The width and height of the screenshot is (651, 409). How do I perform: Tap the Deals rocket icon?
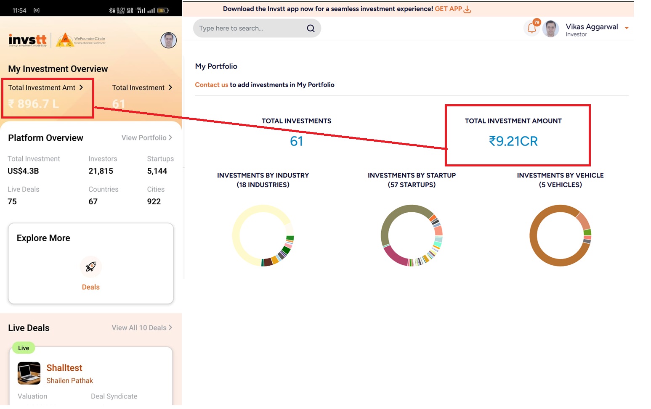[x=91, y=267]
